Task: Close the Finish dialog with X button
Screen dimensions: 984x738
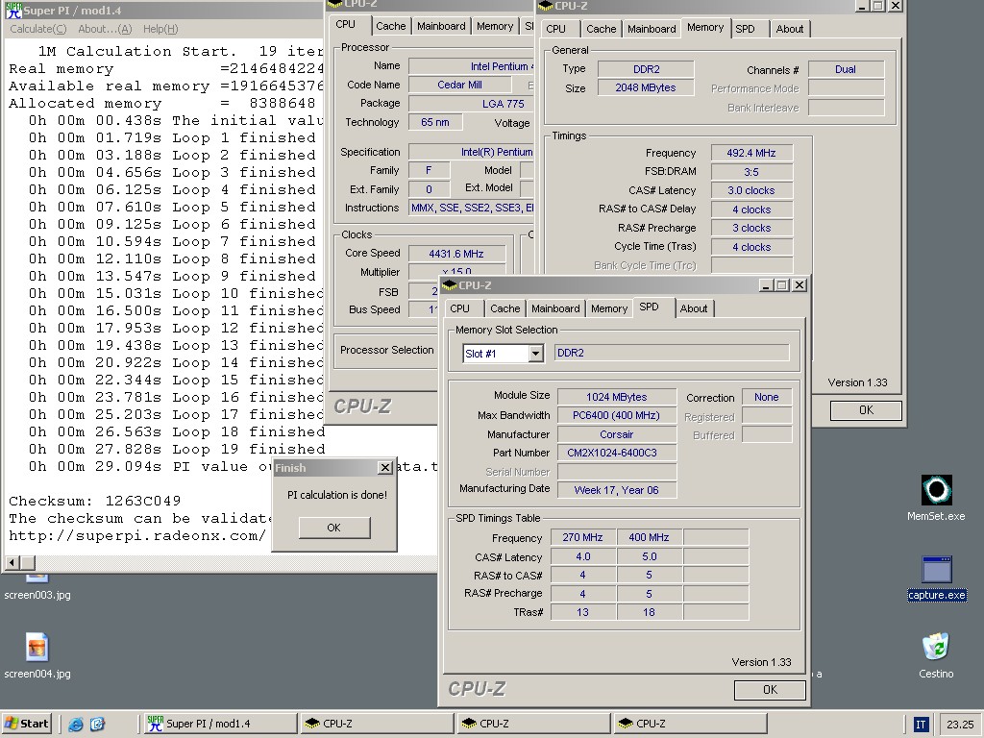Action: (385, 468)
